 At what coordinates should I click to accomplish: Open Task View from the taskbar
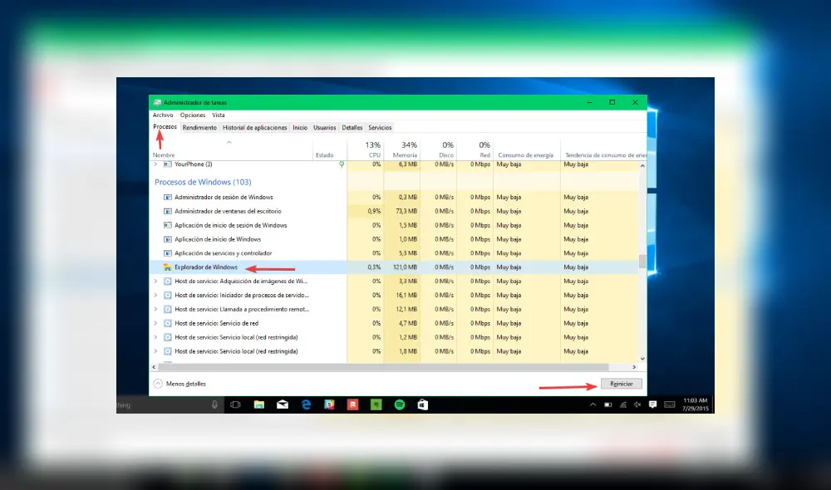pos(237,405)
